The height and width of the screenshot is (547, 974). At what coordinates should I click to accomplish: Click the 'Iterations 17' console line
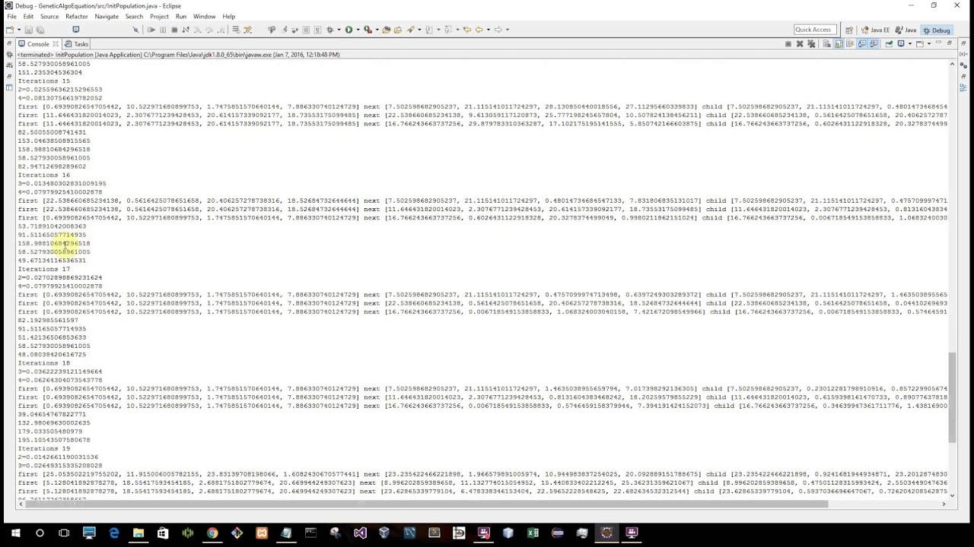(x=43, y=269)
